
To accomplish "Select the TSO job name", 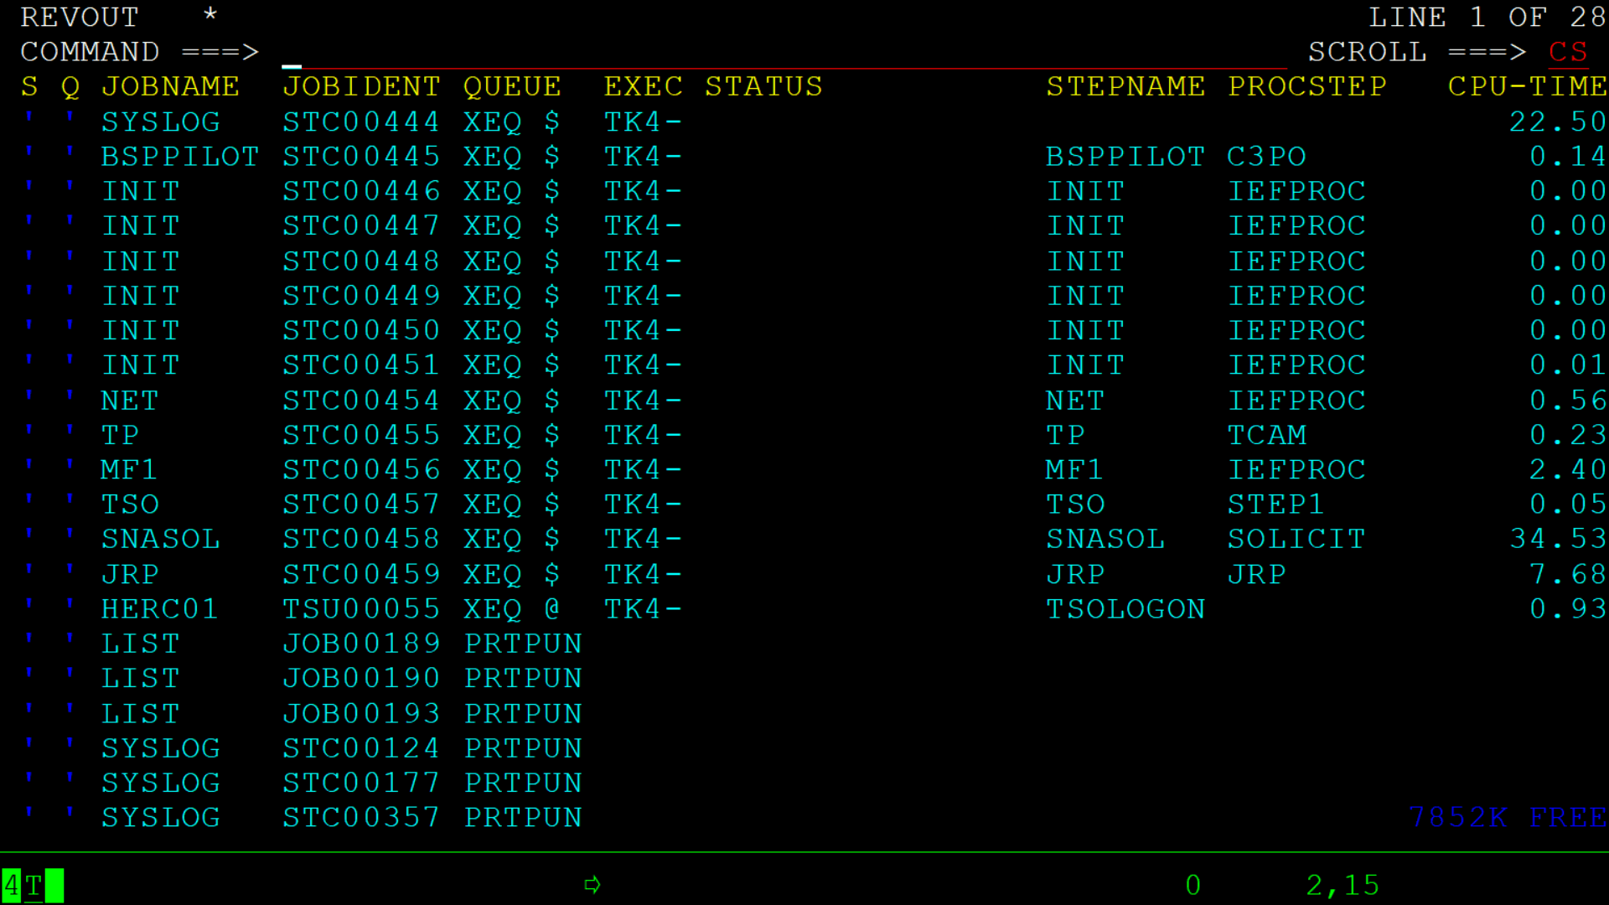I will [130, 504].
